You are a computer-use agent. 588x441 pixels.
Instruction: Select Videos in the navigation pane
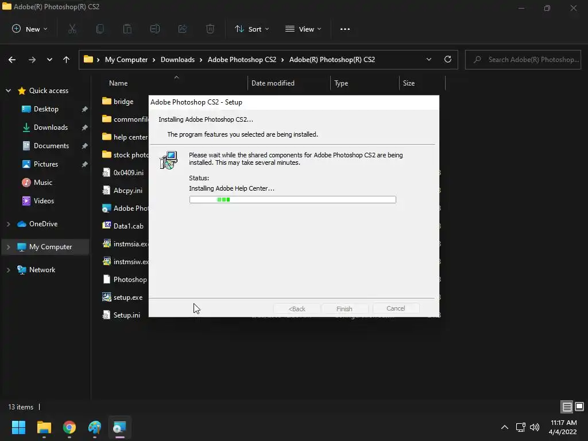[44, 200]
